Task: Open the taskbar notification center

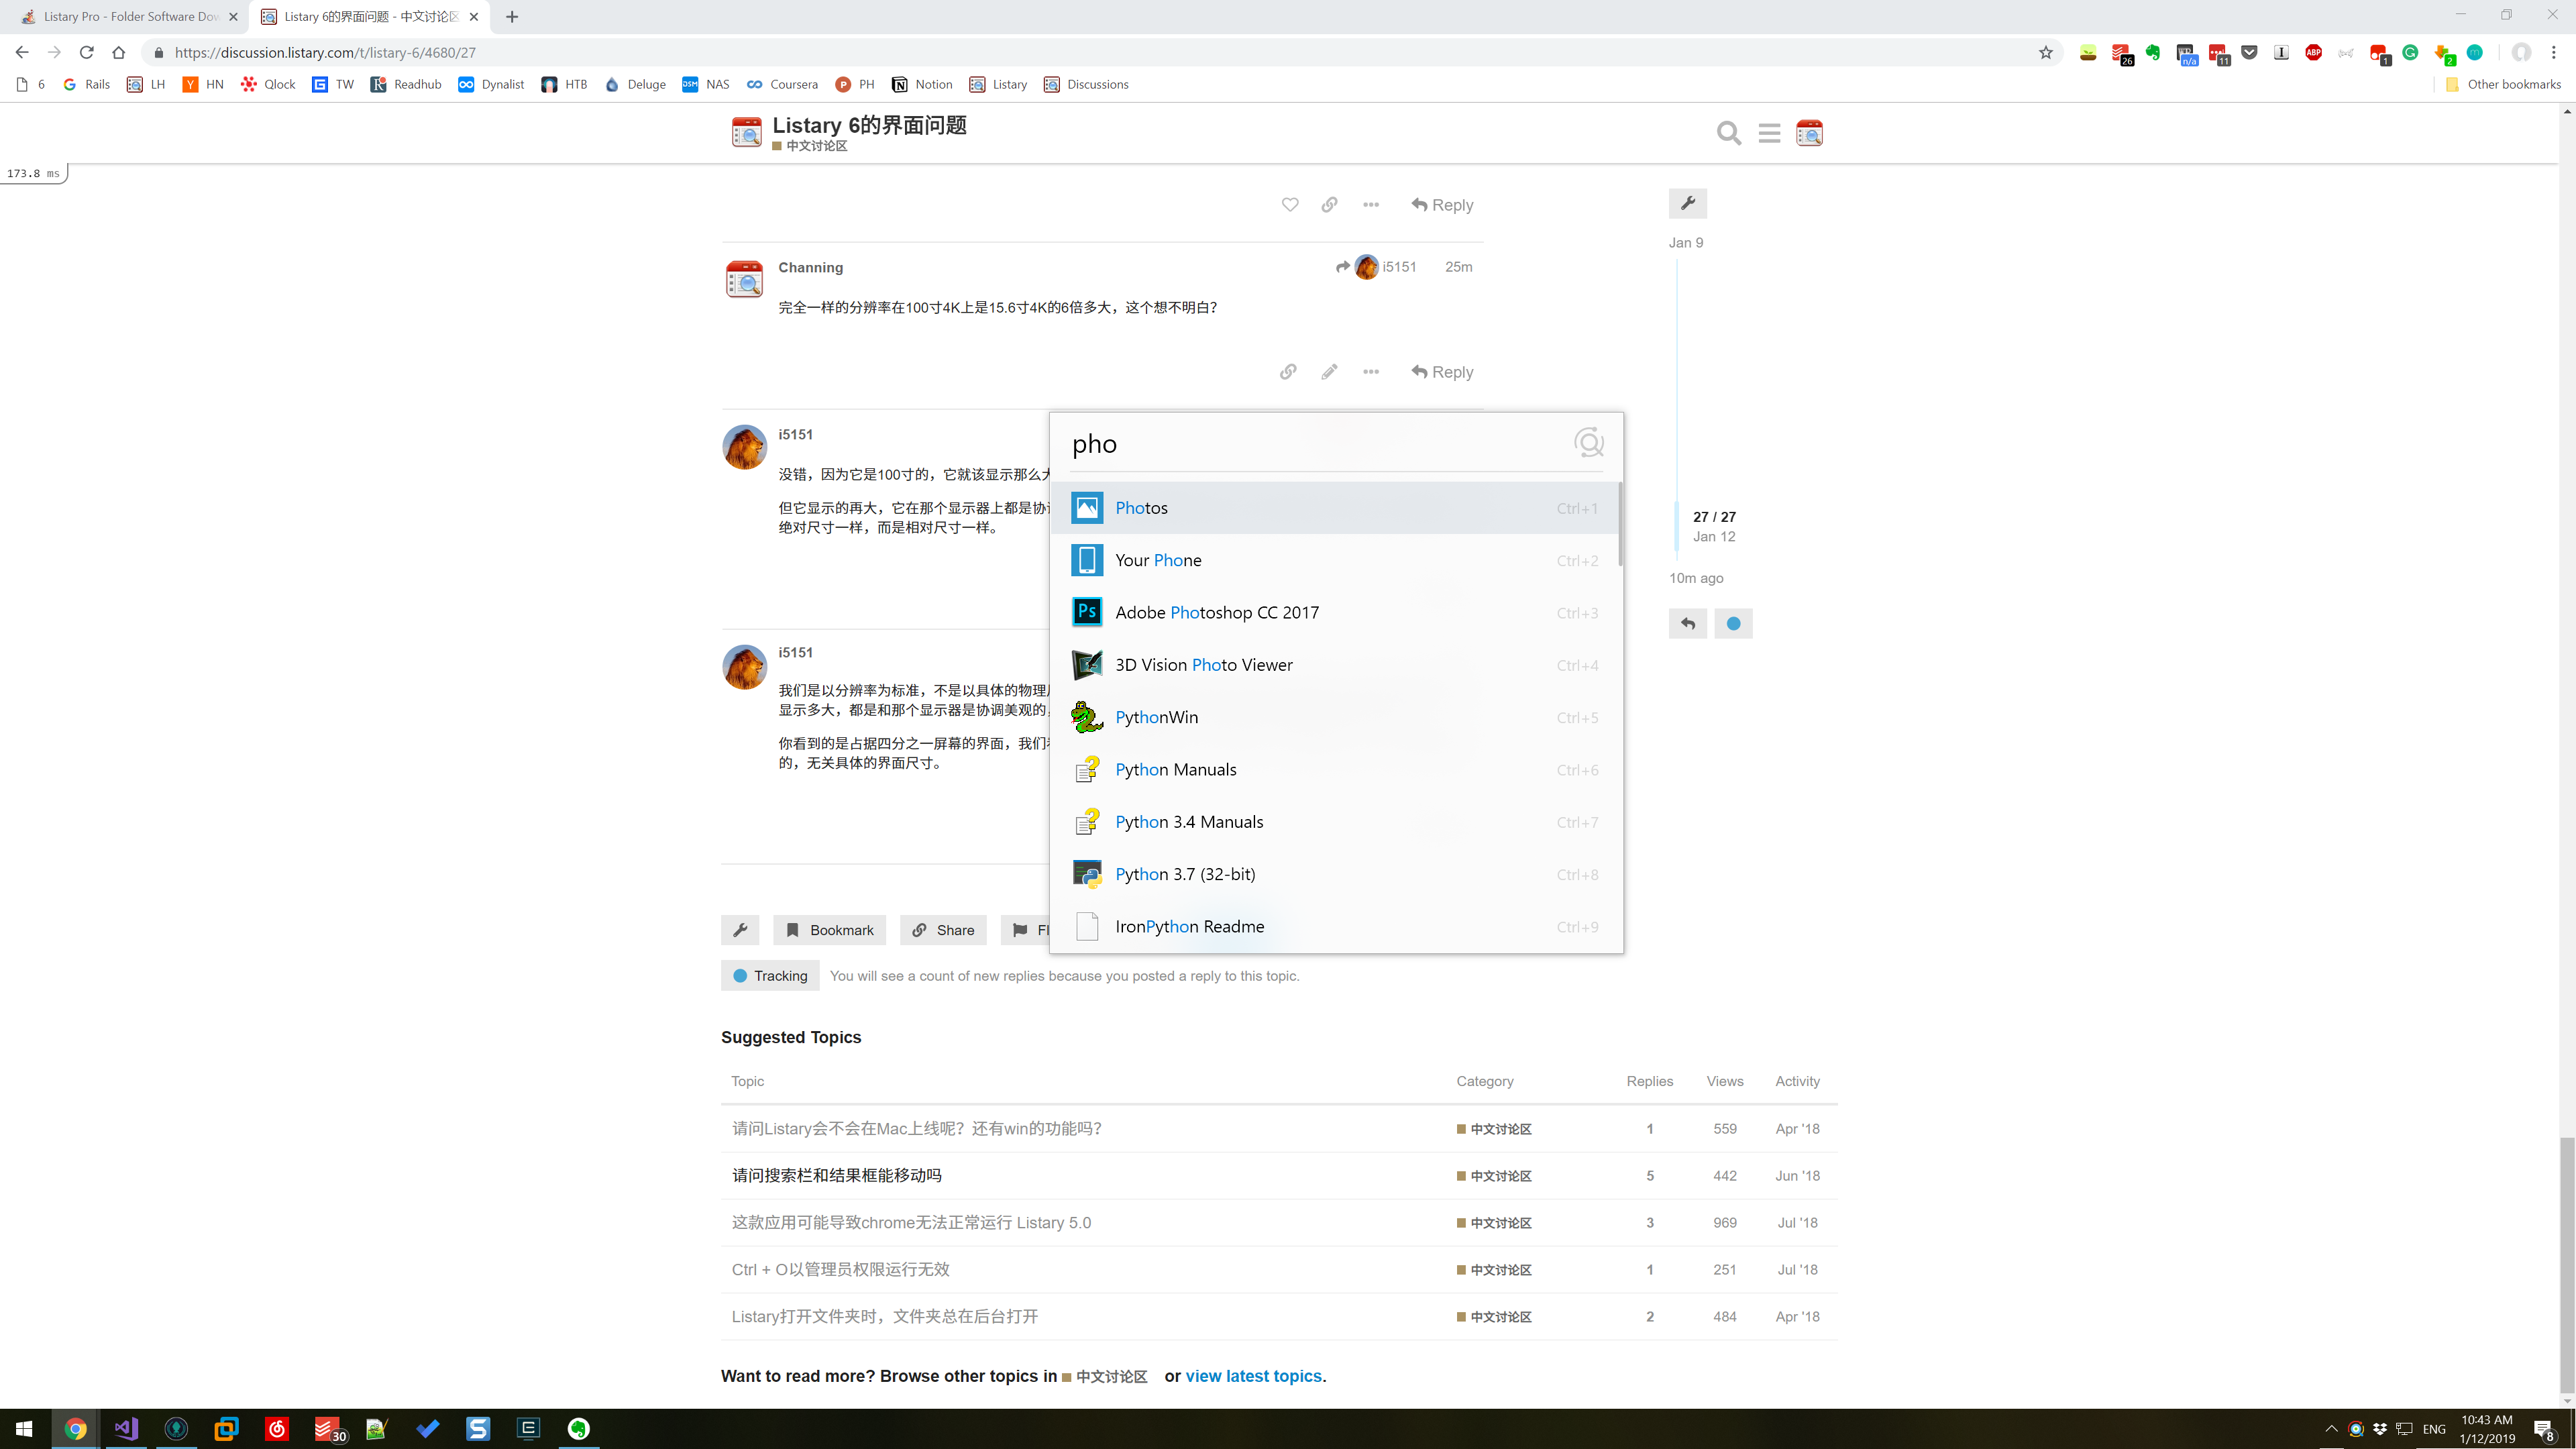Action: coord(2544,1429)
